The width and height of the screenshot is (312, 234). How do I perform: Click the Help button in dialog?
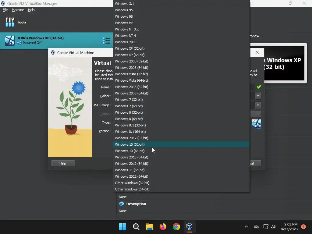[x=63, y=163]
